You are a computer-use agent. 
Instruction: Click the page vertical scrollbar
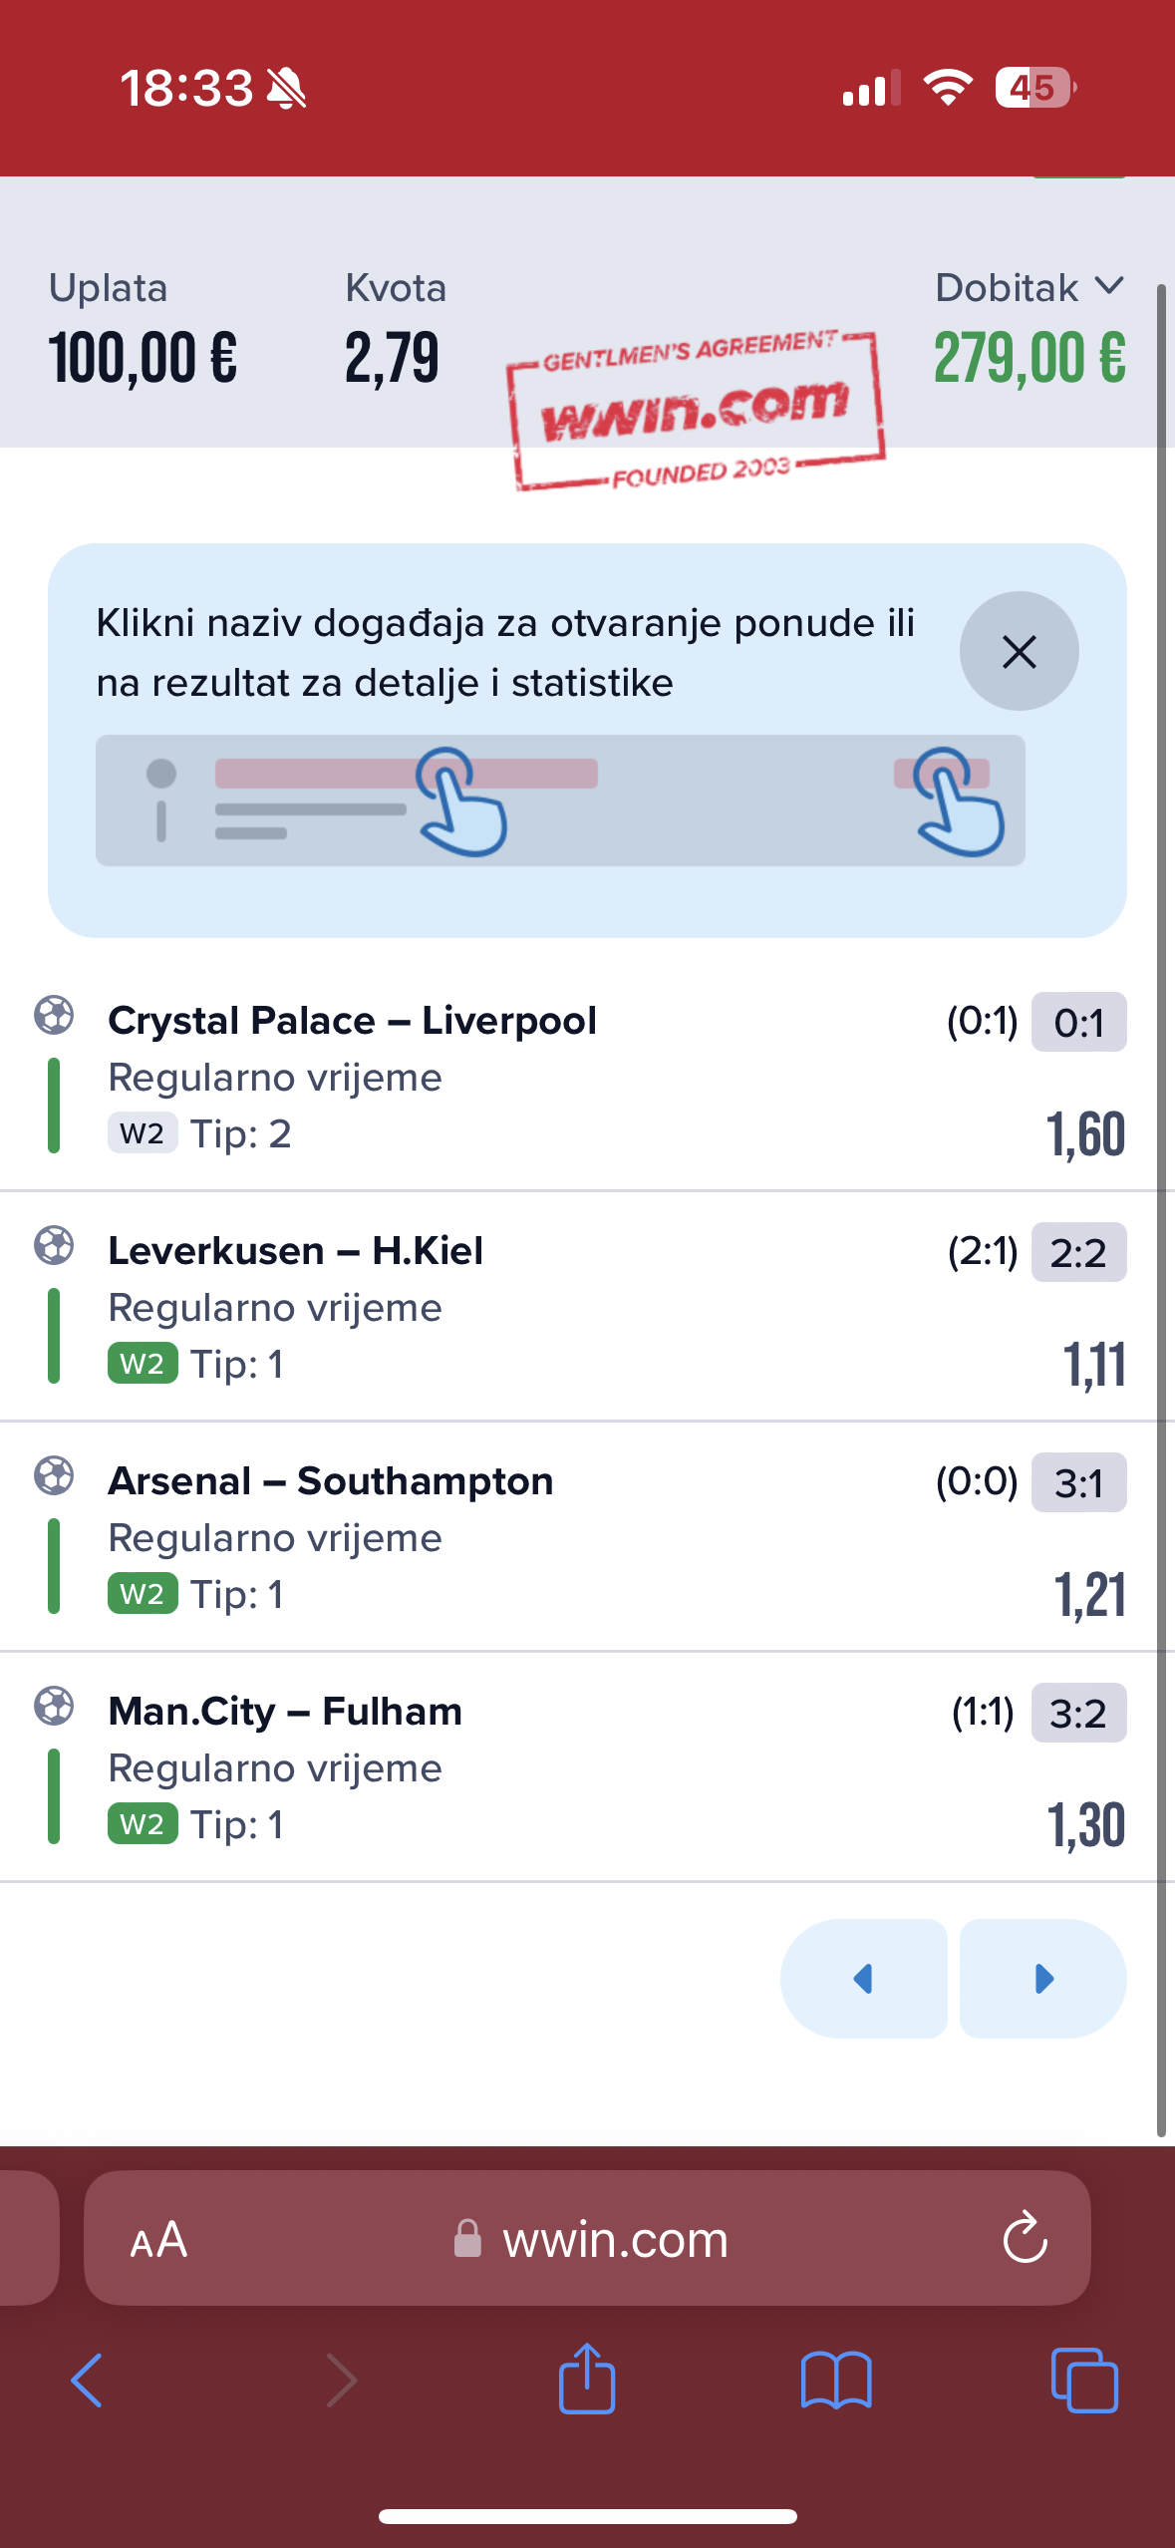point(1161,1211)
